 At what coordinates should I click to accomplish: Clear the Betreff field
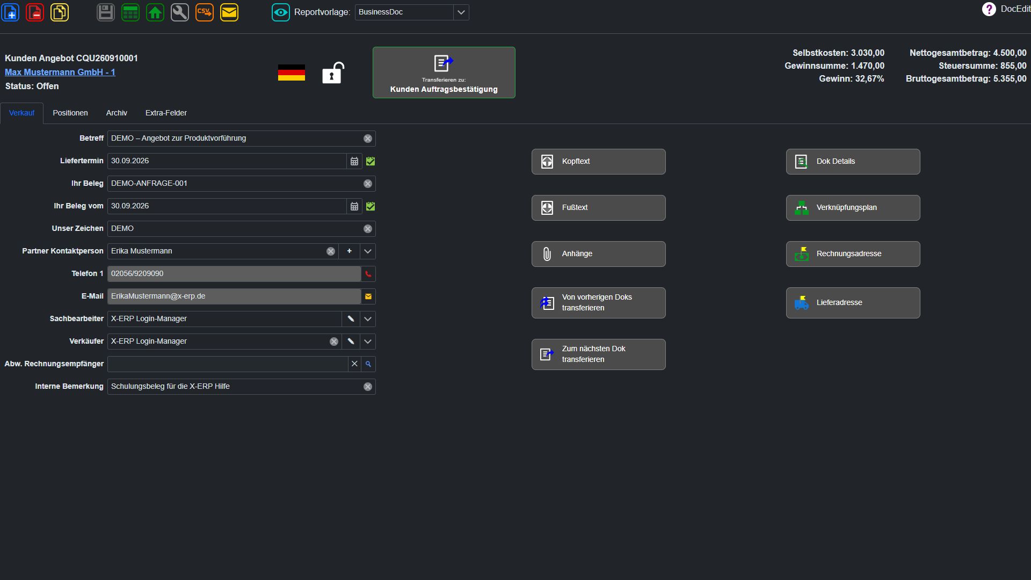point(368,139)
